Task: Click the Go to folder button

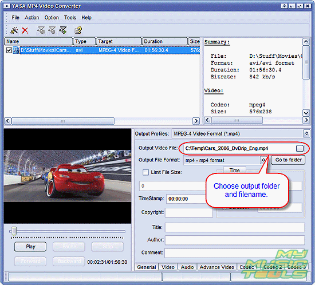Action: point(288,160)
